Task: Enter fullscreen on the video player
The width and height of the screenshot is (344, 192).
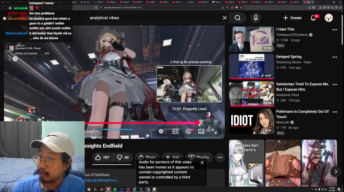Action: tap(214, 131)
